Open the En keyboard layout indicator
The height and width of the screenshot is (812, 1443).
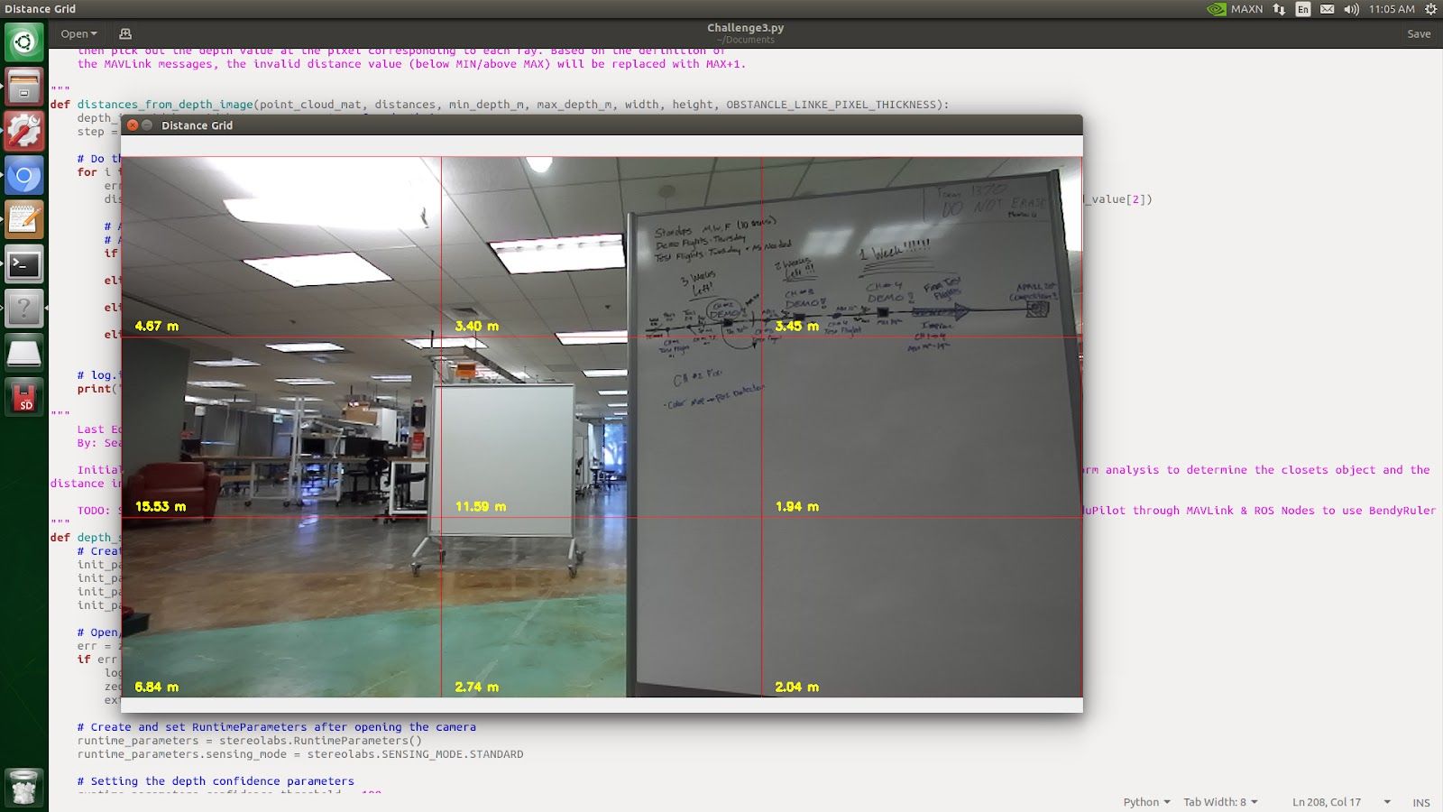(1303, 9)
